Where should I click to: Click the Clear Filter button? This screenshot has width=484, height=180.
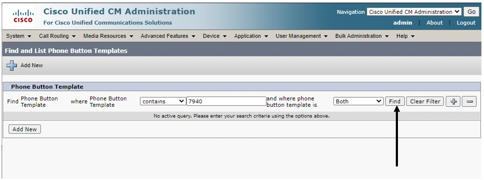coord(425,101)
